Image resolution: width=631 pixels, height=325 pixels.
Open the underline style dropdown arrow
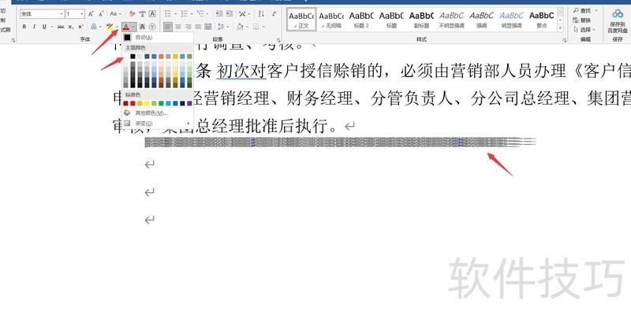click(x=51, y=27)
